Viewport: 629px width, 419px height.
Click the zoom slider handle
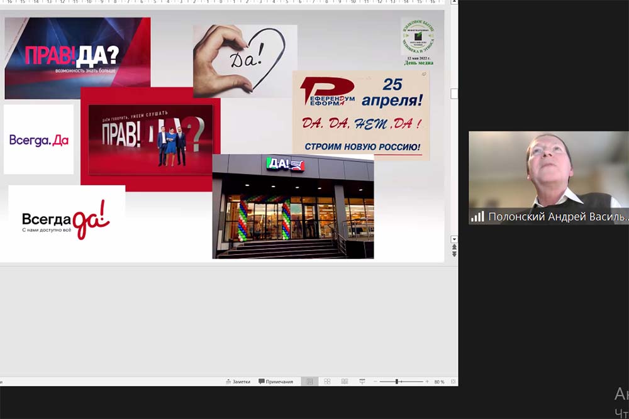[397, 381]
